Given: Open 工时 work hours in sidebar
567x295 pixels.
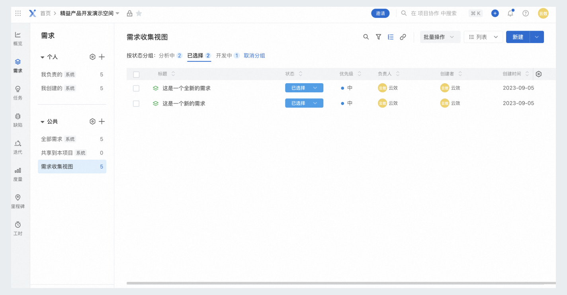Looking at the screenshot, I should click(18, 229).
